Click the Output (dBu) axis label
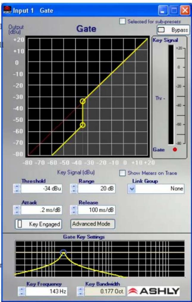The height and width of the screenshot is (302, 192). pos(16,30)
